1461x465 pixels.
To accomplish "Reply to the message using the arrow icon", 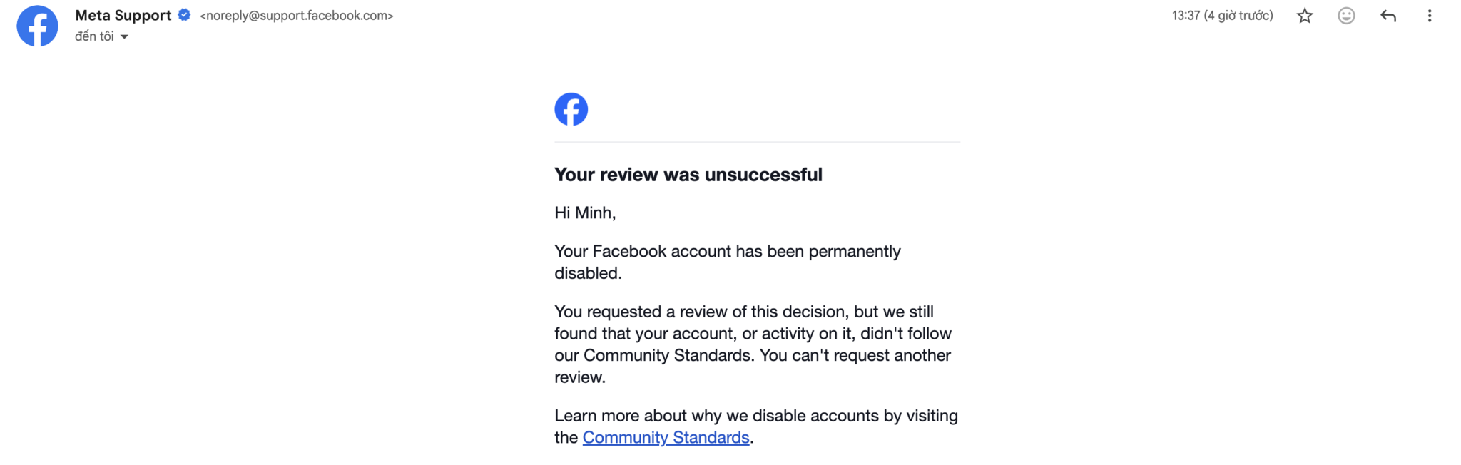I will click(x=1388, y=16).
